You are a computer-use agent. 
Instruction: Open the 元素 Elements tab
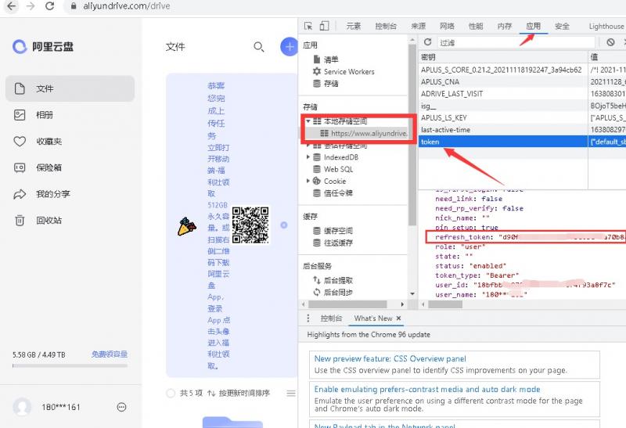click(x=354, y=27)
